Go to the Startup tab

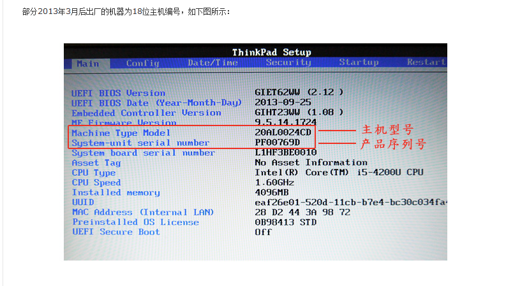point(359,62)
